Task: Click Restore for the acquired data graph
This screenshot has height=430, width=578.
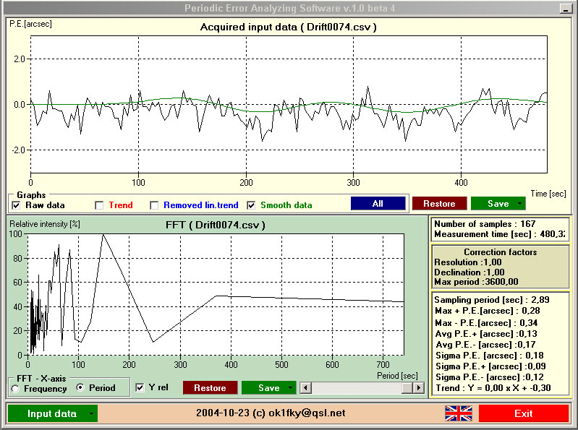Action: tap(439, 204)
